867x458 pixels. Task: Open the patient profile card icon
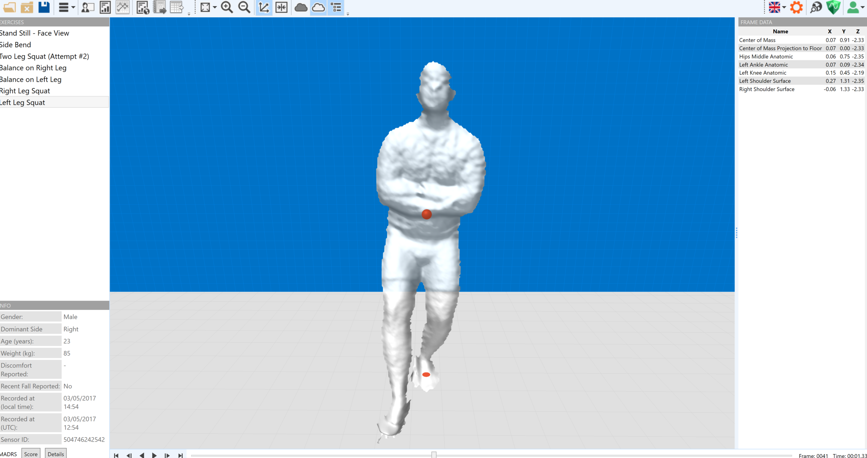pos(88,7)
